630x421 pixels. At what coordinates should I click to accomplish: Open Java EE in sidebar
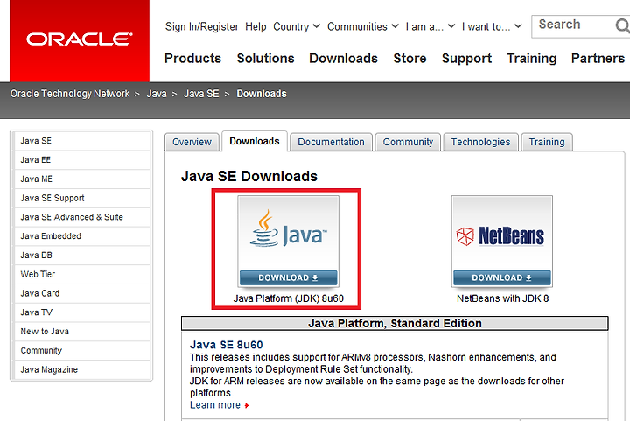pyautogui.click(x=82, y=160)
